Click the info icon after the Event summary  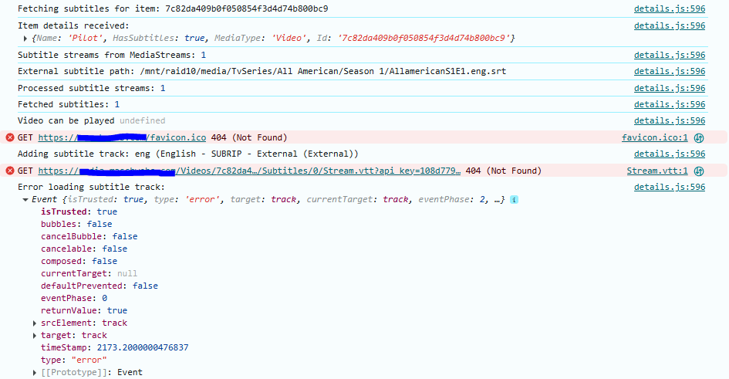click(x=514, y=199)
